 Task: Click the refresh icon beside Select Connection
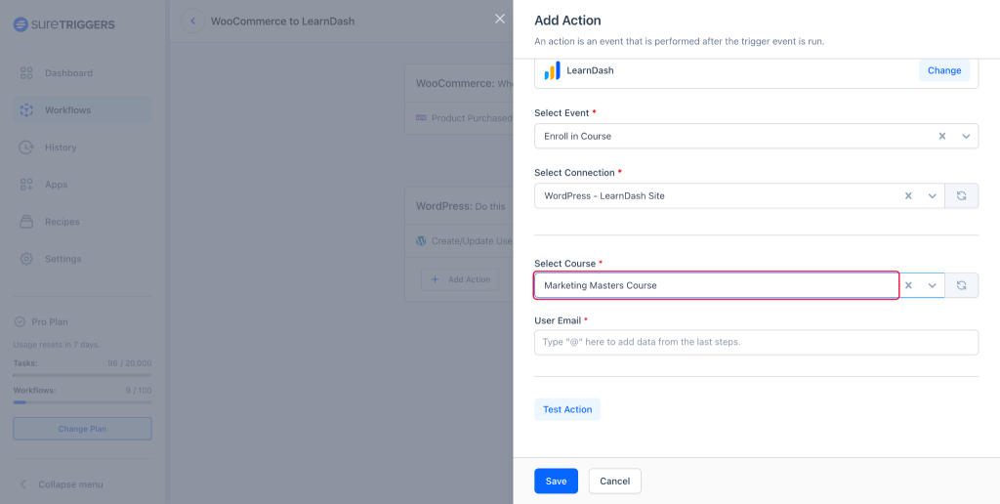pyautogui.click(x=961, y=196)
